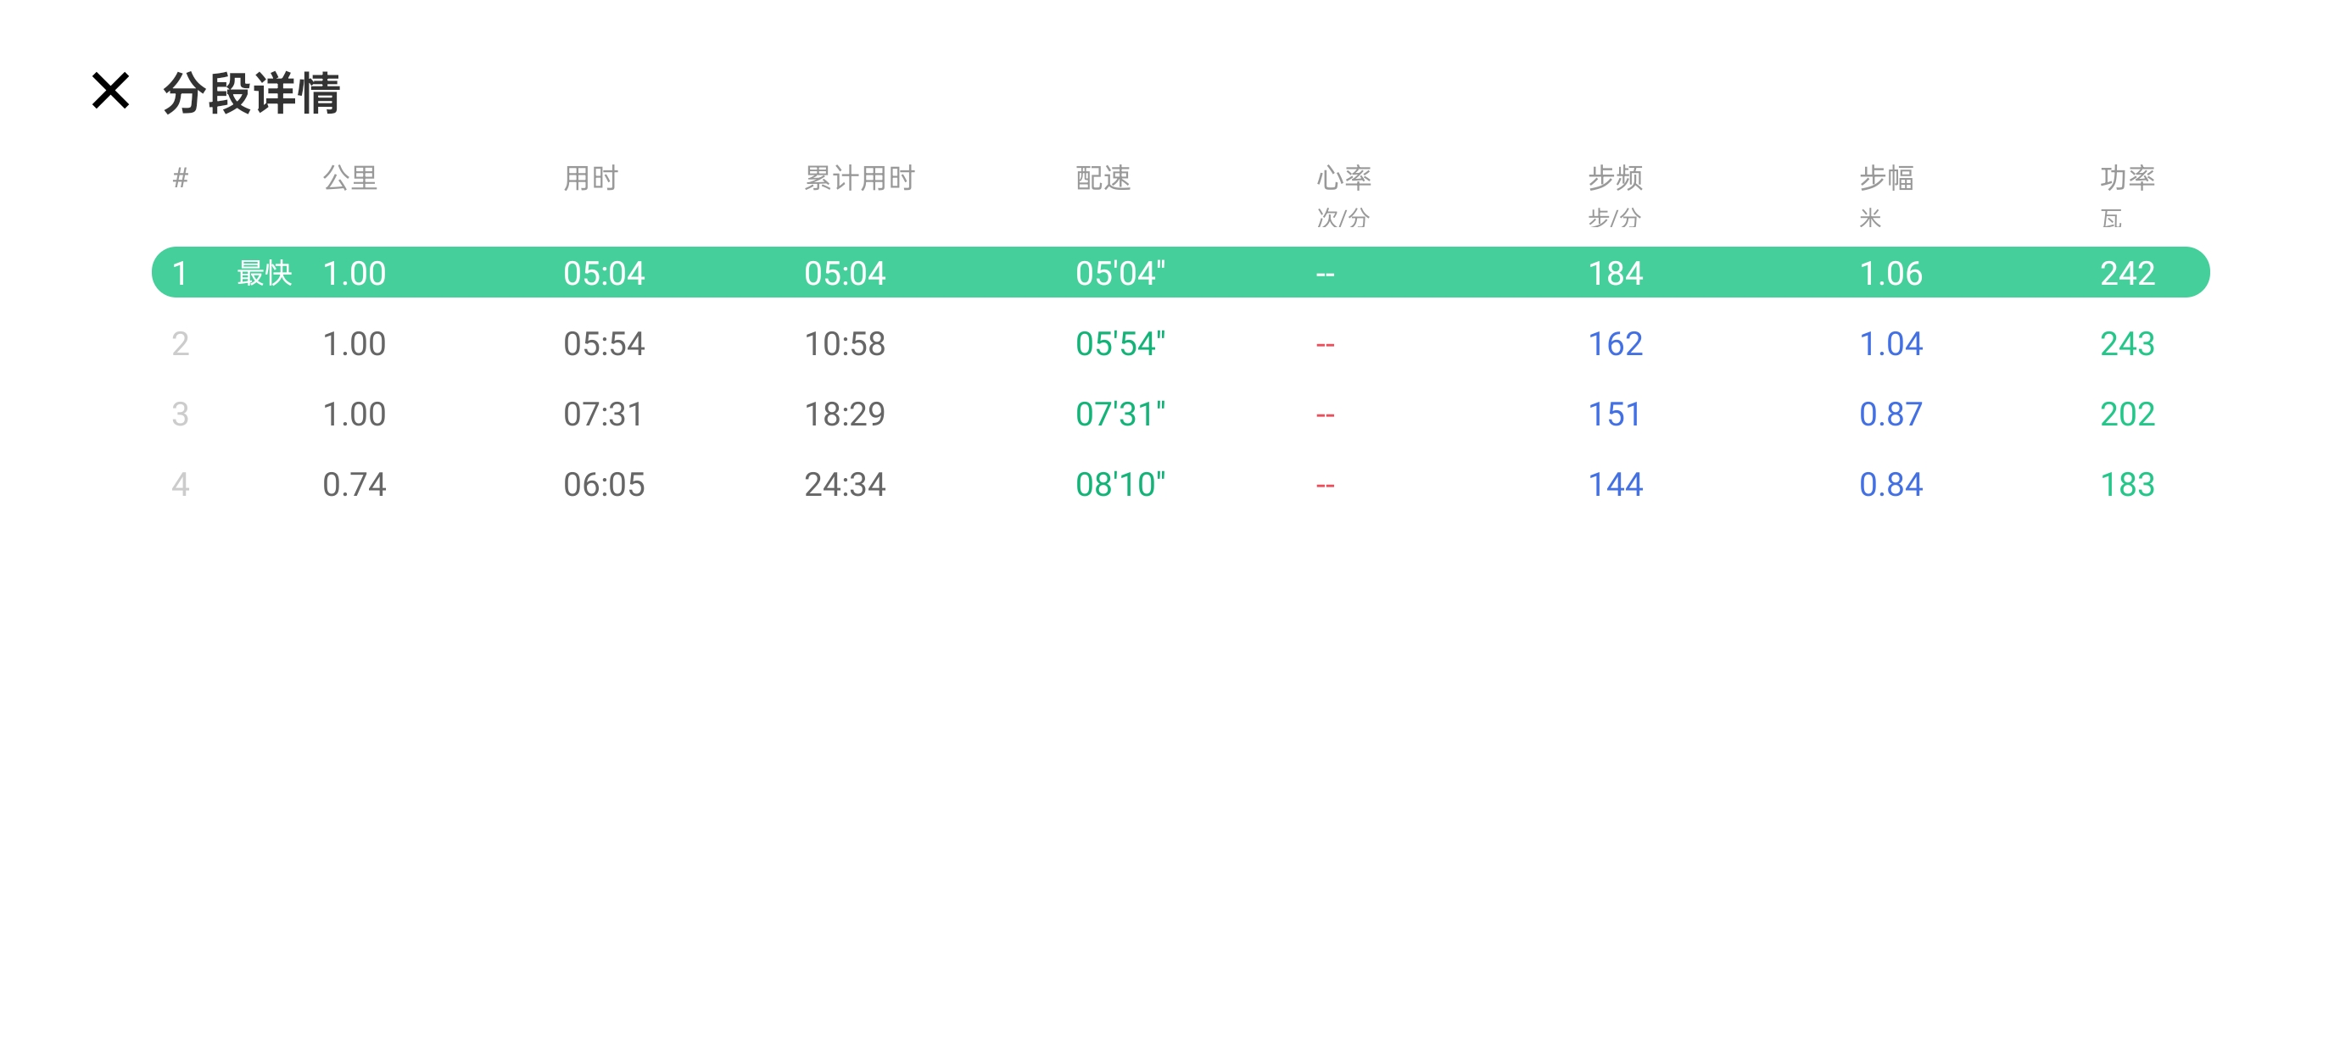Select segment 3 pace value 07'31"
Image resolution: width=2351 pixels, height=1051 pixels.
coord(1120,414)
